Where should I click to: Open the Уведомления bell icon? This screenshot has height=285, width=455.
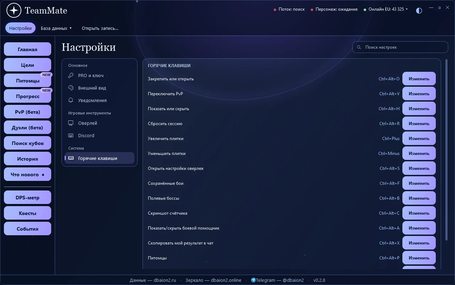pyautogui.click(x=71, y=100)
